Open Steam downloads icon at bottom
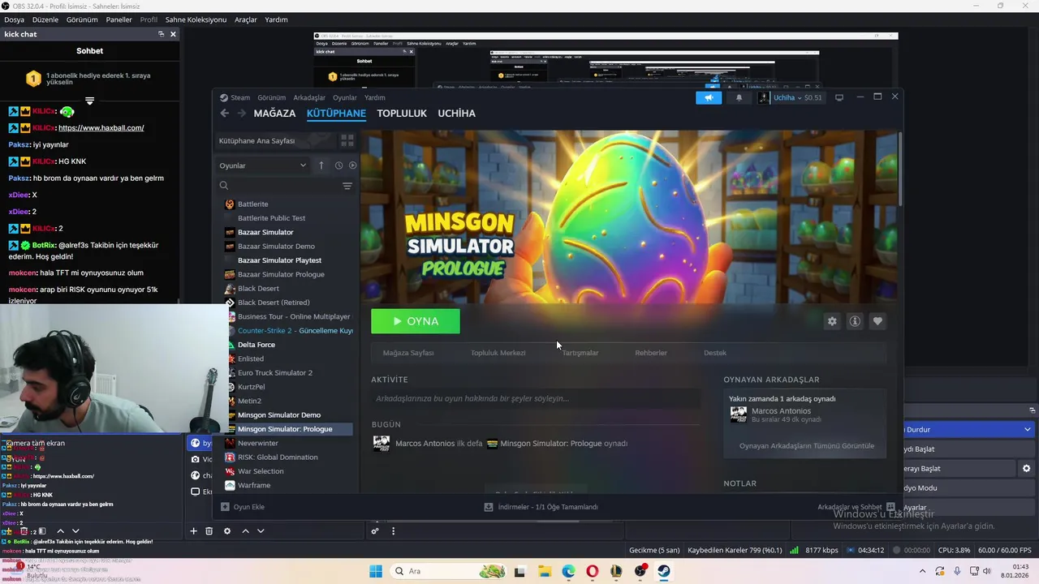 coord(489,507)
